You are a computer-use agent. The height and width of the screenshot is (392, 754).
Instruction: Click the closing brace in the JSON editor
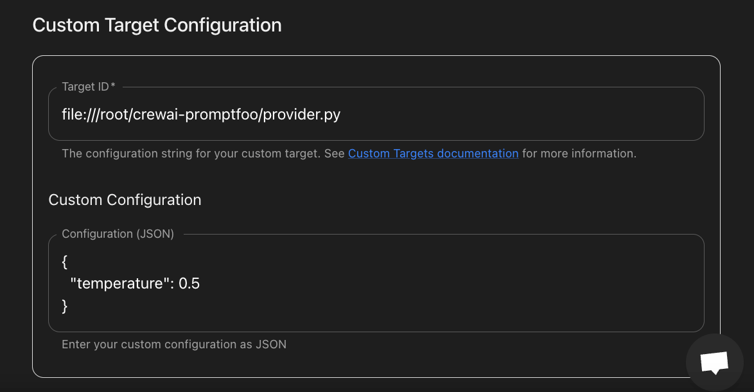64,306
